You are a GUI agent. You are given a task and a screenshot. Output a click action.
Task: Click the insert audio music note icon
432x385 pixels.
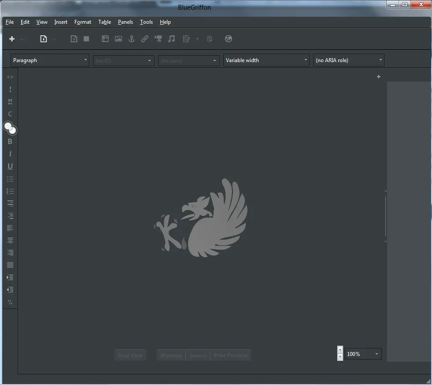[171, 39]
